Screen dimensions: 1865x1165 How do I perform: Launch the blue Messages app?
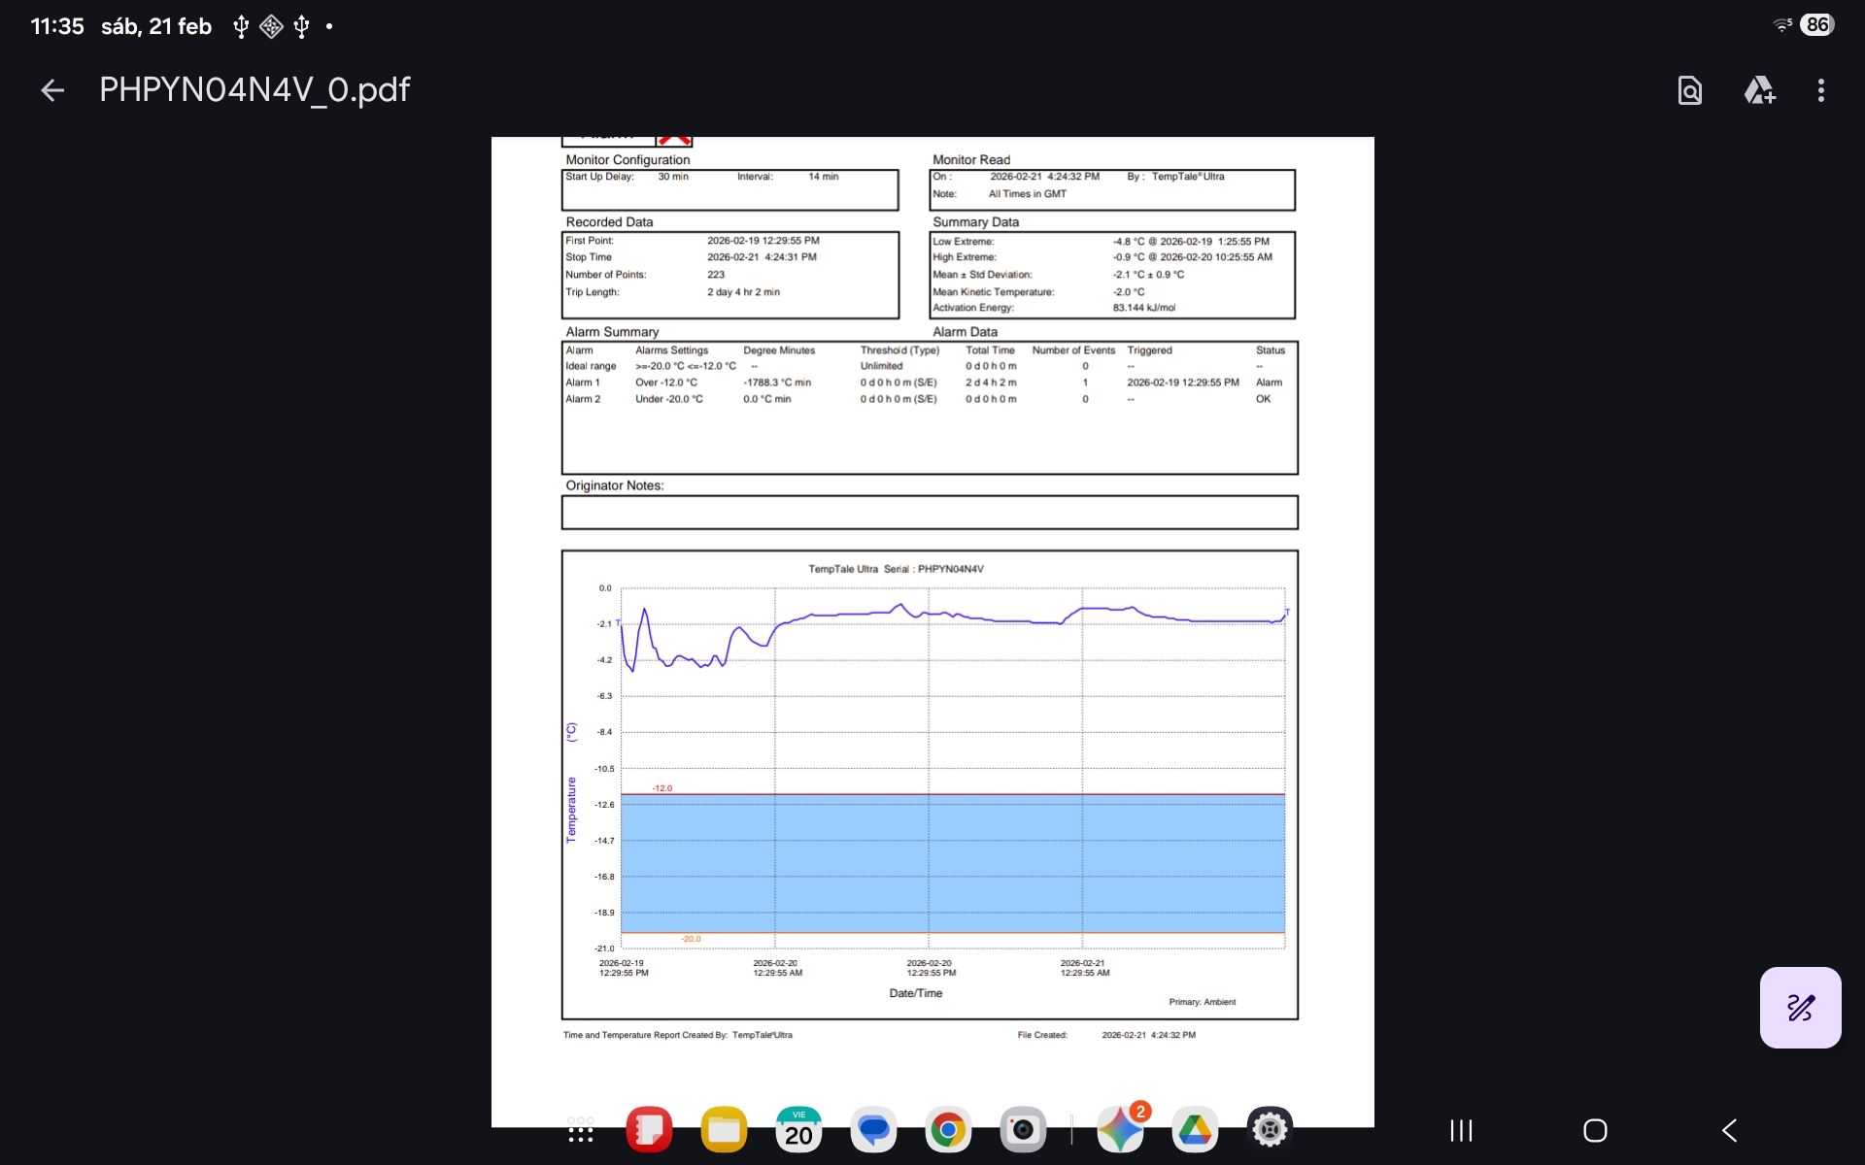(873, 1130)
